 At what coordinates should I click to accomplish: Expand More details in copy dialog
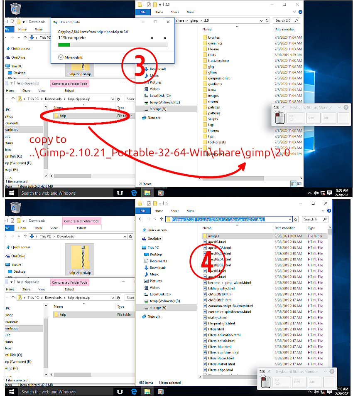coord(71,57)
